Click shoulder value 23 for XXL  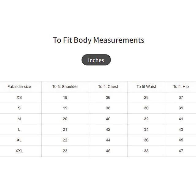pyautogui.click(x=65, y=151)
